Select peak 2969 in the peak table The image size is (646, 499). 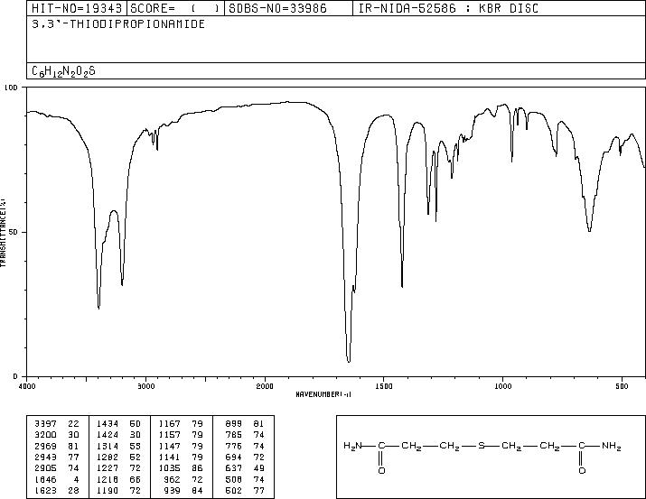pyautogui.click(x=45, y=446)
